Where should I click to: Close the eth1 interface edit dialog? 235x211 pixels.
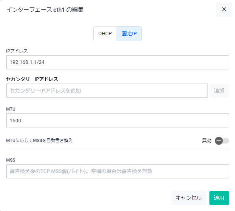(x=224, y=9)
